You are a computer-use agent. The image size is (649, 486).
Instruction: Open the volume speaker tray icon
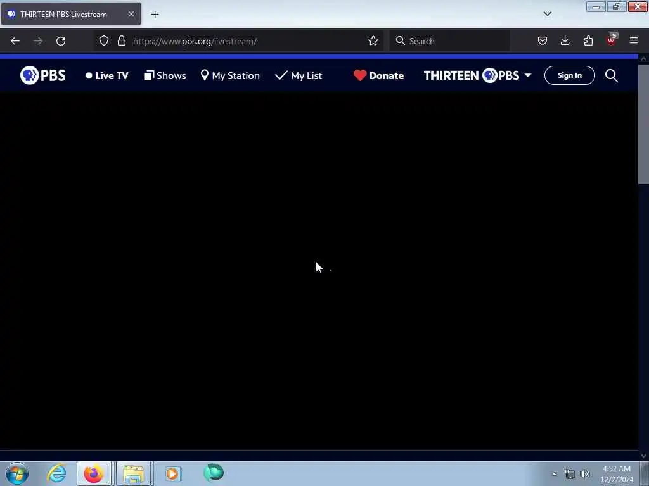coord(585,474)
